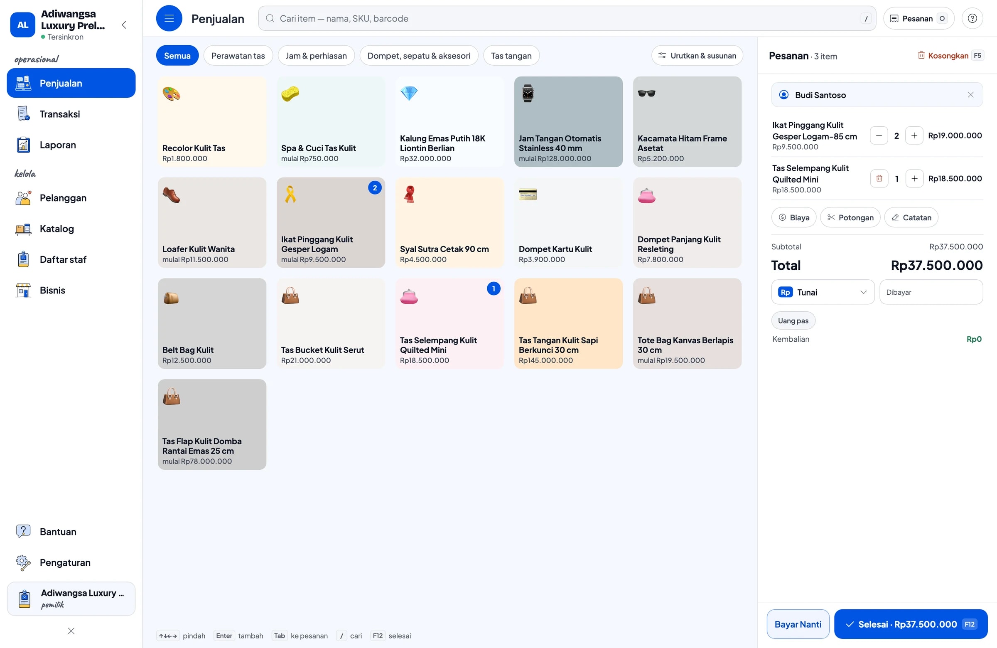This screenshot has width=997, height=648.
Task: Open the help question mark icon
Action: pyautogui.click(x=972, y=18)
